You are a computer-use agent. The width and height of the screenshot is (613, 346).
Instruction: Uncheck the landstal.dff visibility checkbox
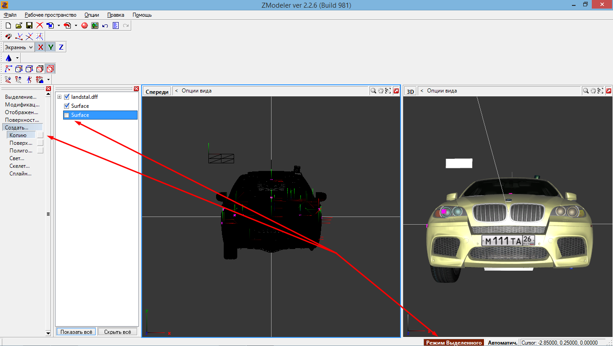pos(67,97)
